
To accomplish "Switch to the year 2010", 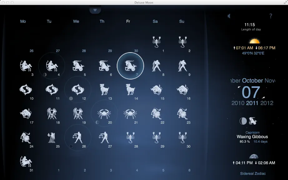I will (x=238, y=103).
